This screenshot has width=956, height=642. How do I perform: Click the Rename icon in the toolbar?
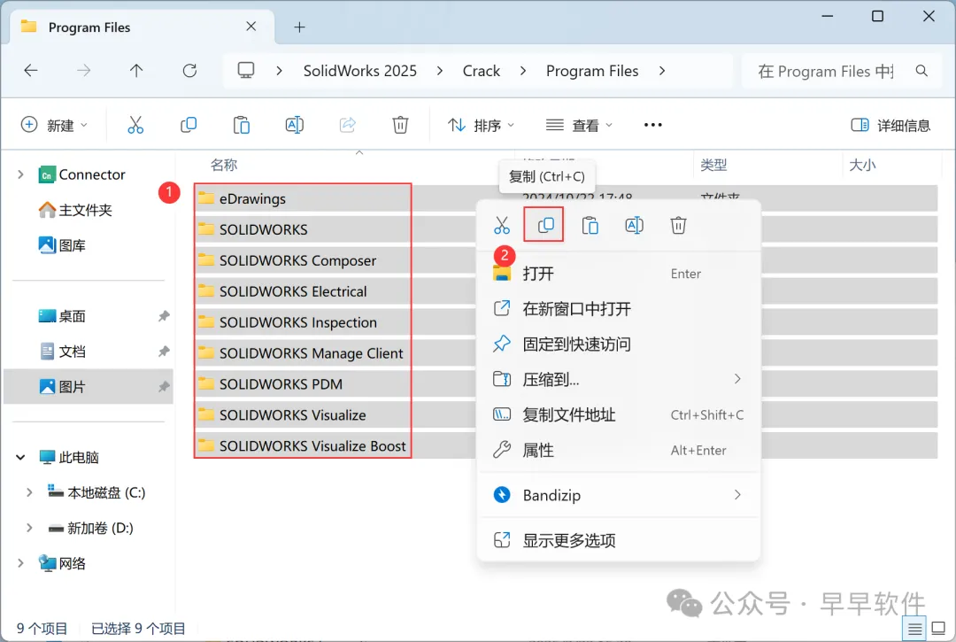tap(295, 125)
